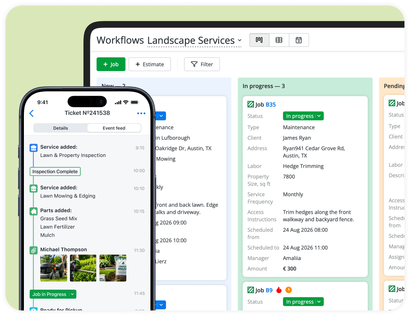Add a new Estimate
This screenshot has width=410, height=316.
150,64
